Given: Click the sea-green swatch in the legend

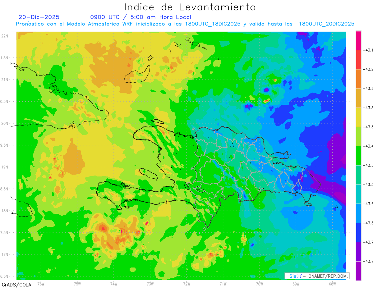Looking at the screenshot, I should click(358, 175).
